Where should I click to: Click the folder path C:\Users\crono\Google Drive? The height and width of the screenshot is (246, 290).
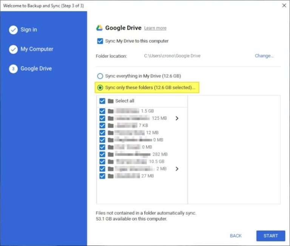point(172,56)
